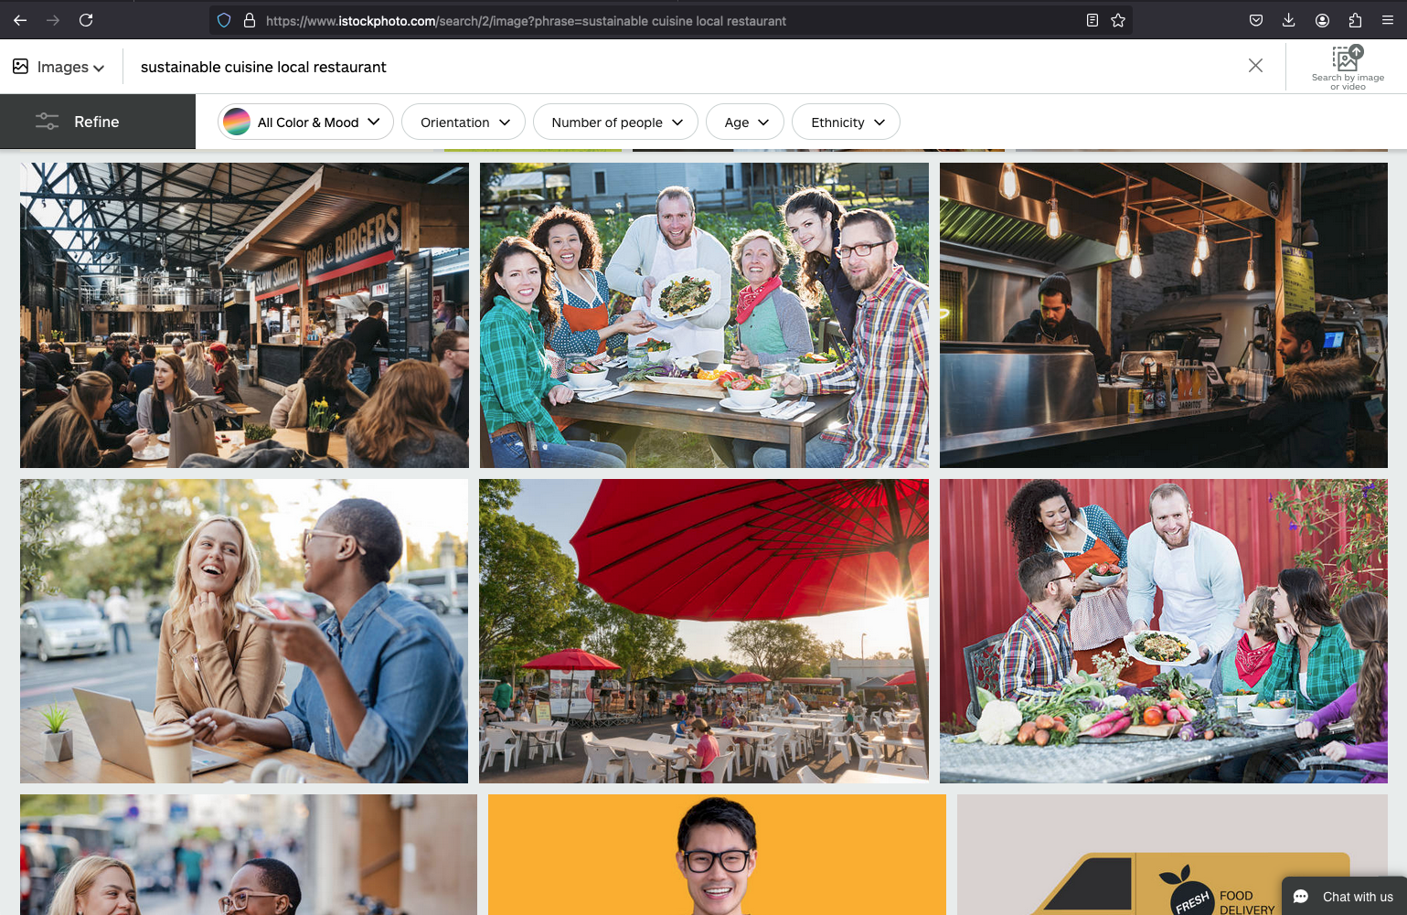Open reader view icon in address bar

1092,20
